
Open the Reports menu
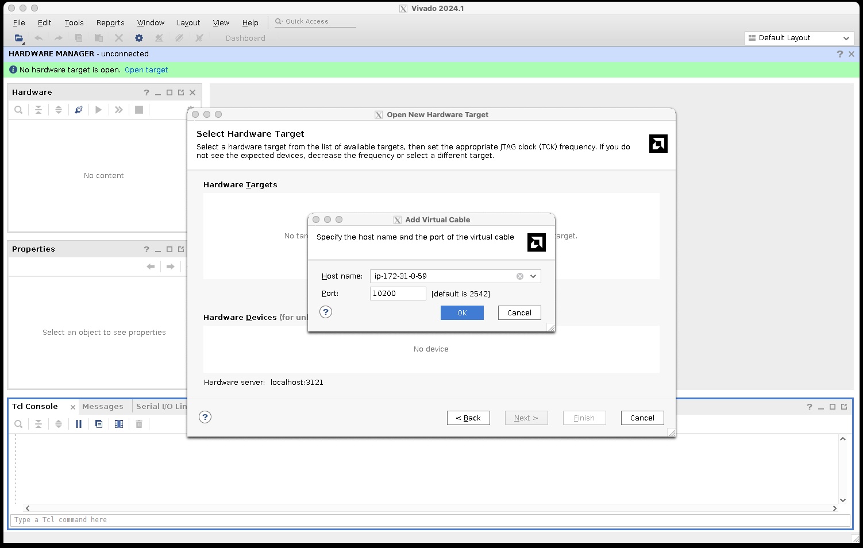(x=110, y=23)
